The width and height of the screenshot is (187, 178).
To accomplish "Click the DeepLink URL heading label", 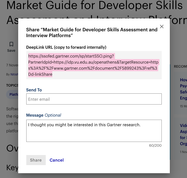I will click(x=66, y=47).
